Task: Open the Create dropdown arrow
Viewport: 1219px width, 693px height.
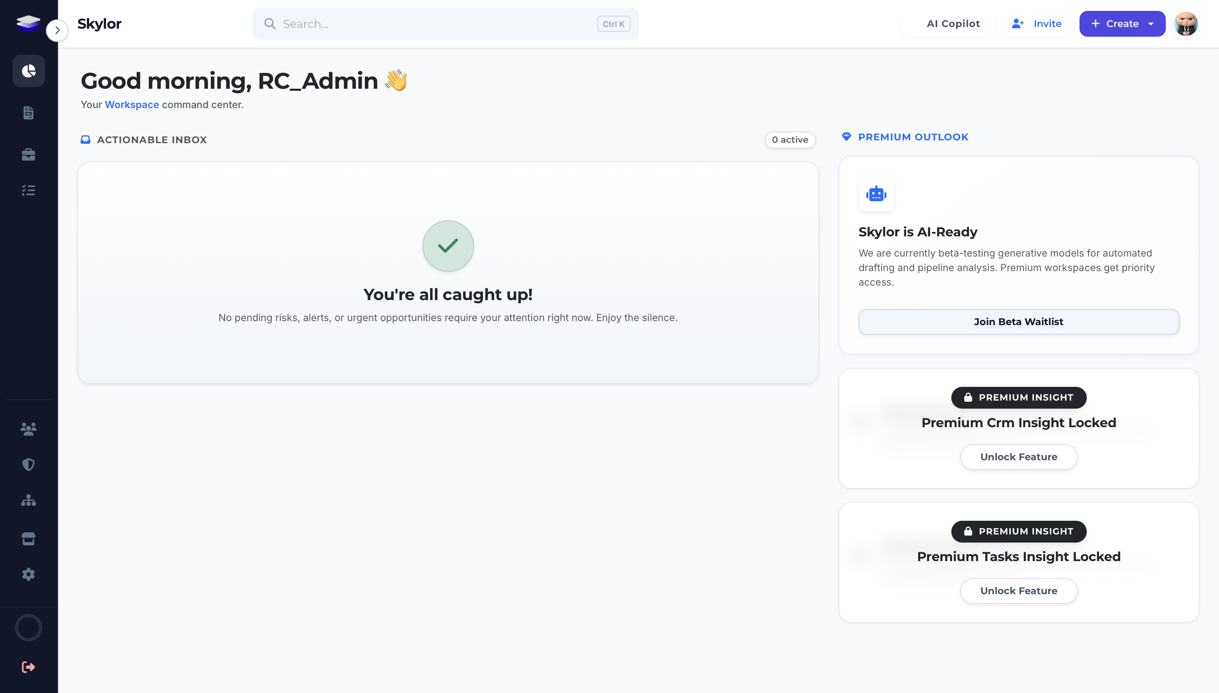Action: [x=1151, y=24]
